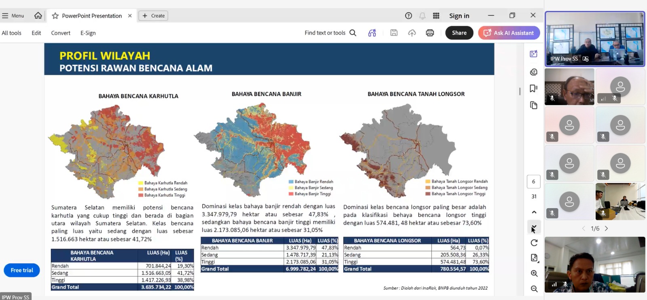Open the bookmarks panel icon
The width and height of the screenshot is (647, 300).
click(x=534, y=88)
